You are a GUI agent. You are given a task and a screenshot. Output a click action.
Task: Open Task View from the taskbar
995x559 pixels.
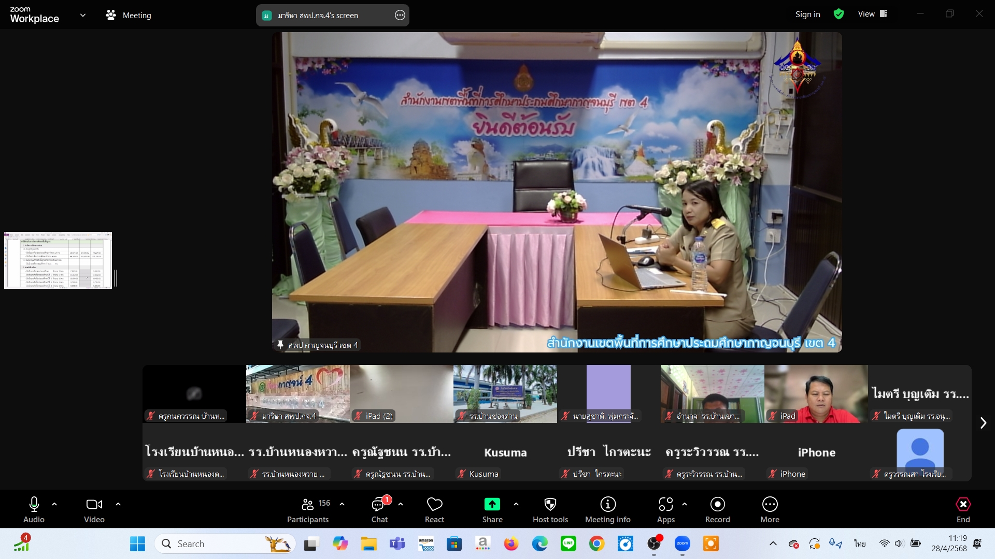click(x=311, y=544)
